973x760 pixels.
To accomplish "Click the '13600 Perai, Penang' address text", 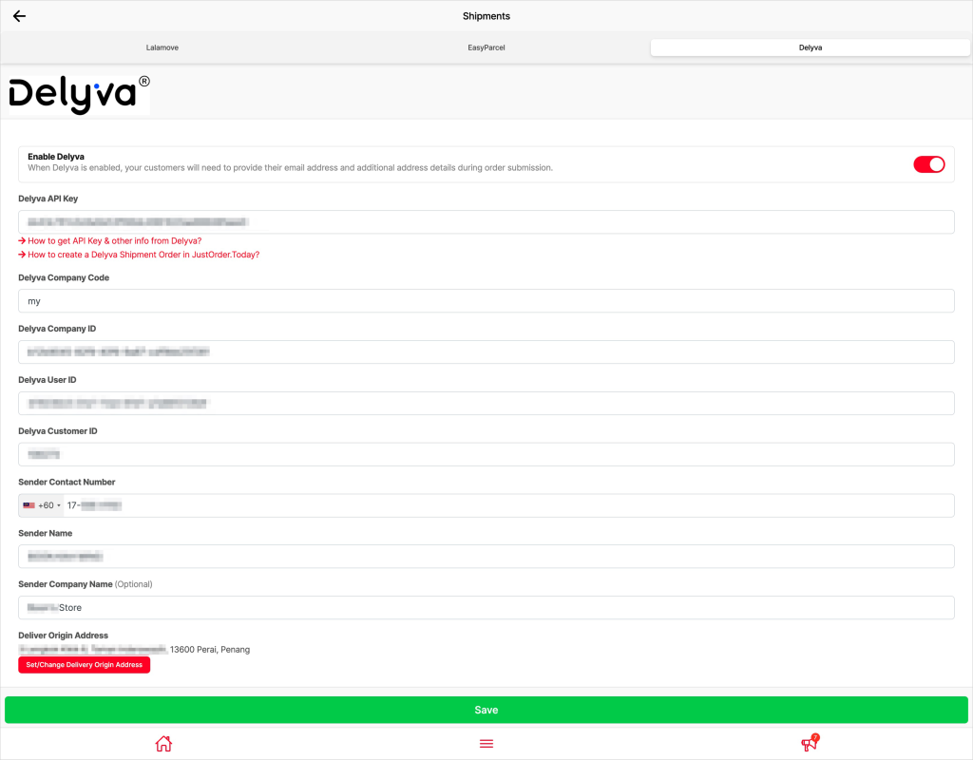I will [x=210, y=650].
